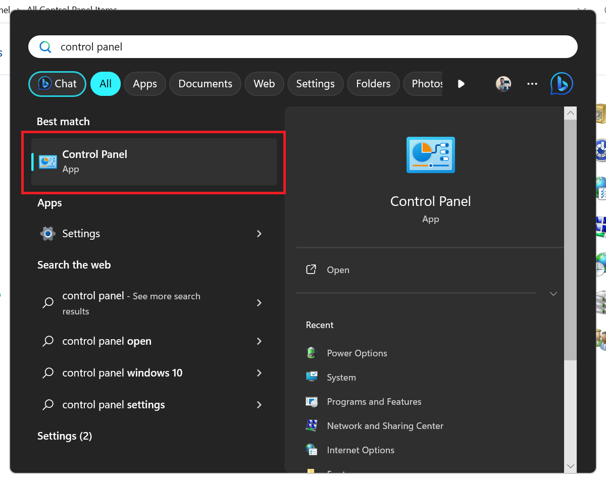Switch to the Web filter tab

[264, 84]
